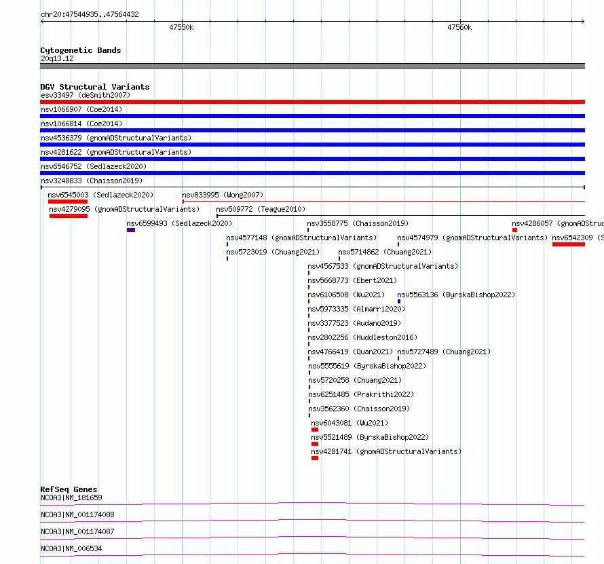Open nsv3248833 (Chaisson2019) variant label
The width and height of the screenshot is (604, 564).
click(92, 181)
